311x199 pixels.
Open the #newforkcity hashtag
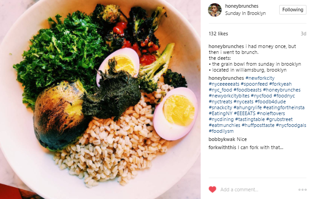click(260, 78)
